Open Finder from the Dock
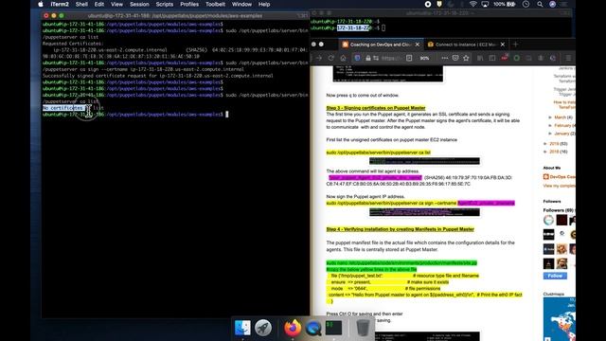606x341 pixels. pos(242,328)
